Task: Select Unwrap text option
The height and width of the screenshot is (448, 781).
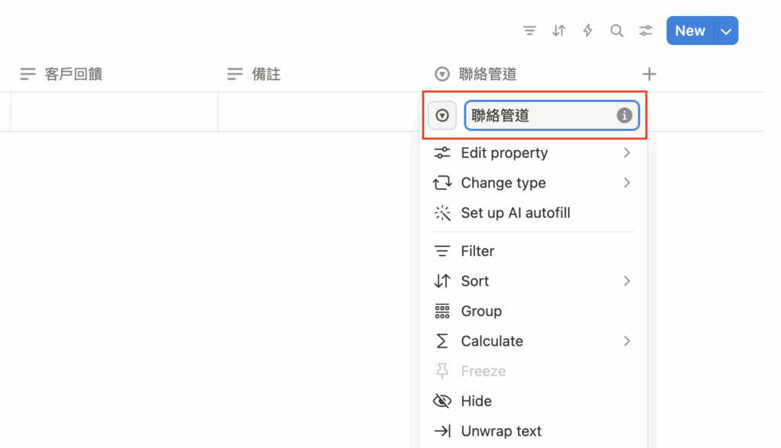Action: tap(501, 431)
